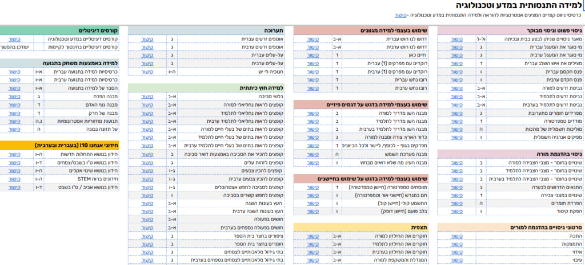Viewport: 585px width, 265px height.
Task: Open the link for 'חוקרים את החילזון למורה'
Action: coord(312,236)
